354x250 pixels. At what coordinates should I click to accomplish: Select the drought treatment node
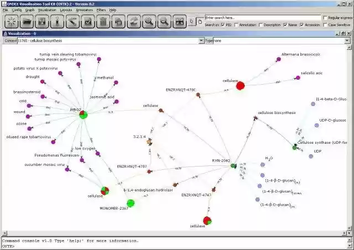(x=43, y=81)
